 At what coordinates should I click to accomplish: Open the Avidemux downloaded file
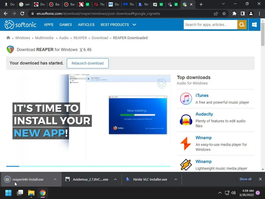(90, 179)
